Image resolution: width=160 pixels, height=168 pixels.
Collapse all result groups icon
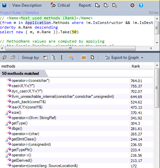click(13, 58)
